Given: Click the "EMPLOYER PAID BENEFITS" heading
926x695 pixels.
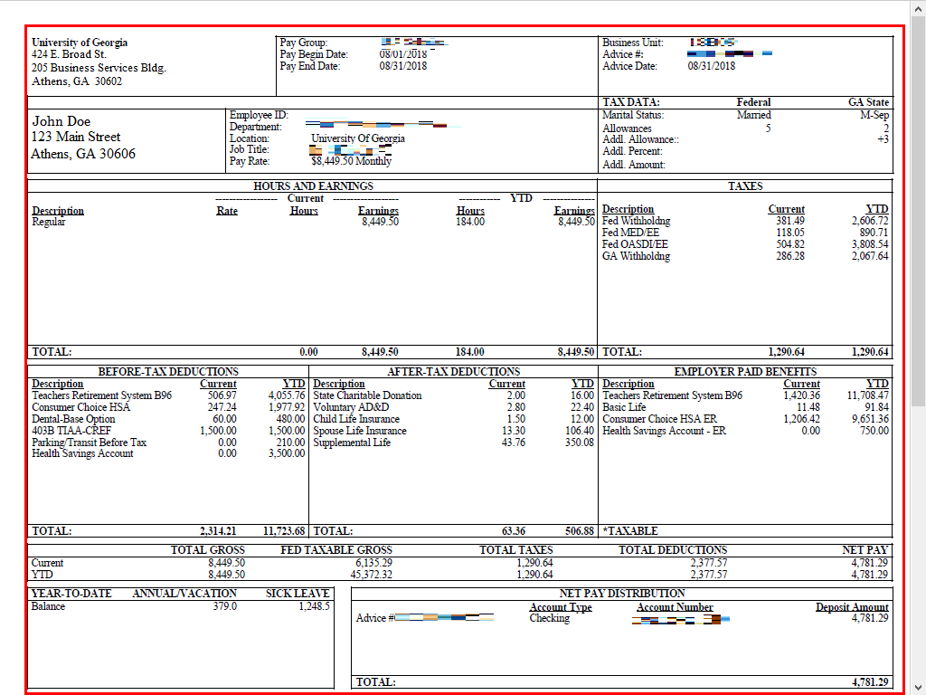Looking at the screenshot, I should [745, 372].
